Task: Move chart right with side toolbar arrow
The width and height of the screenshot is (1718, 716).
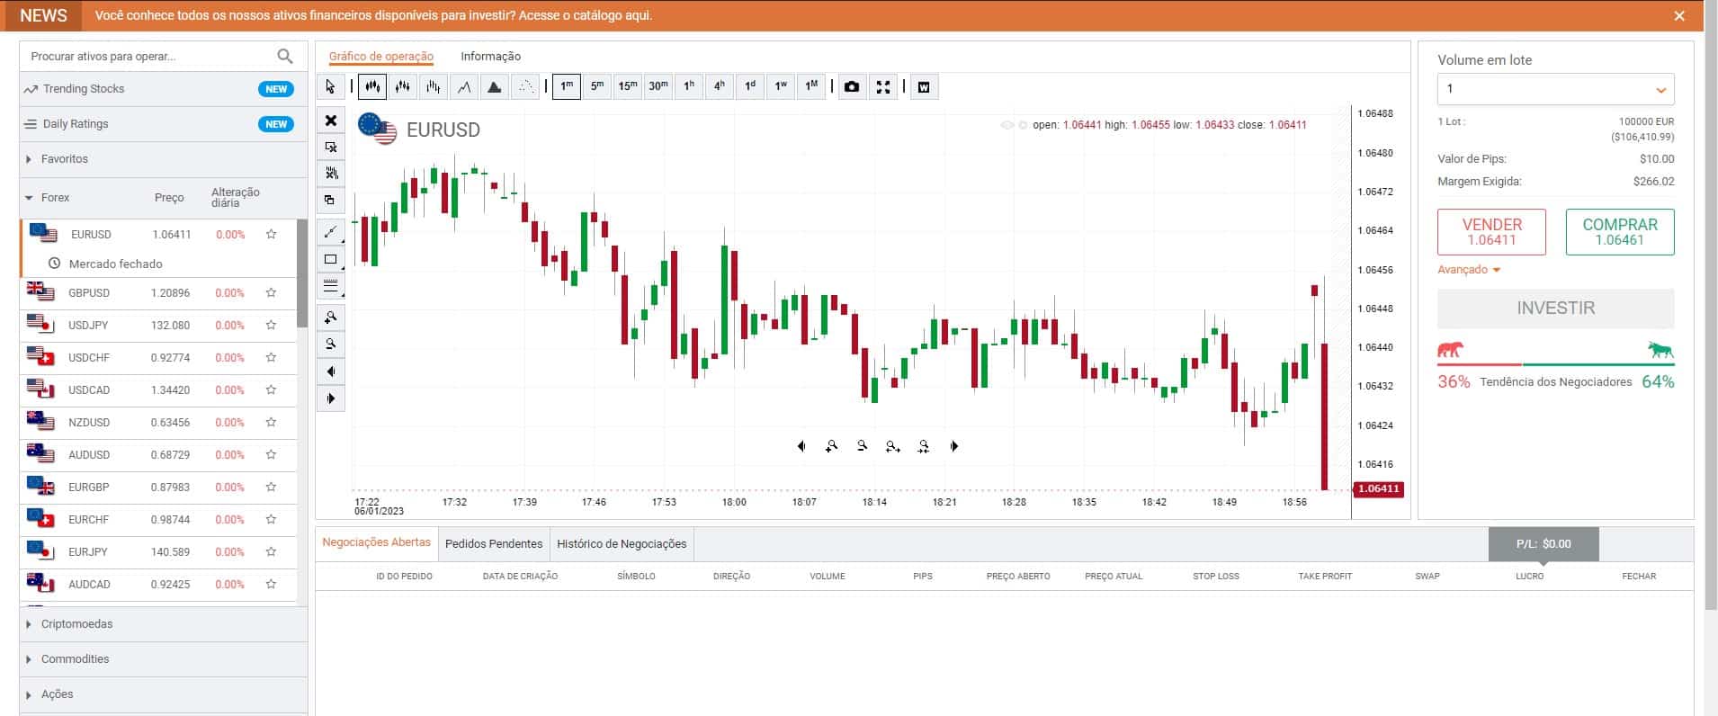Action: tap(330, 398)
